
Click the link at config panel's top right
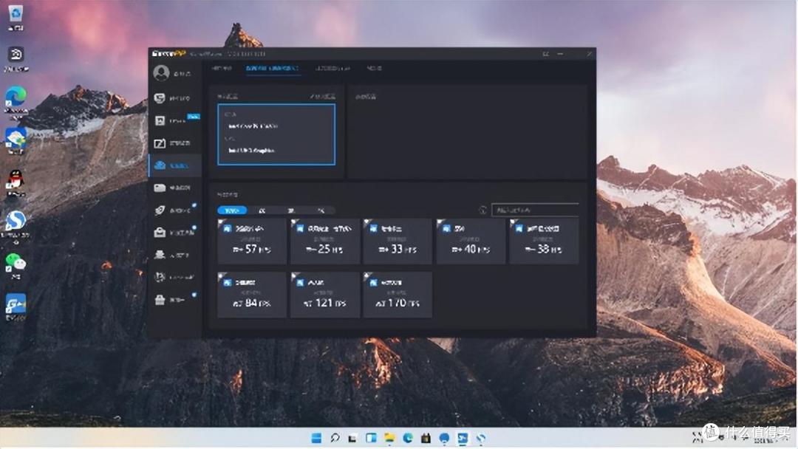click(322, 96)
